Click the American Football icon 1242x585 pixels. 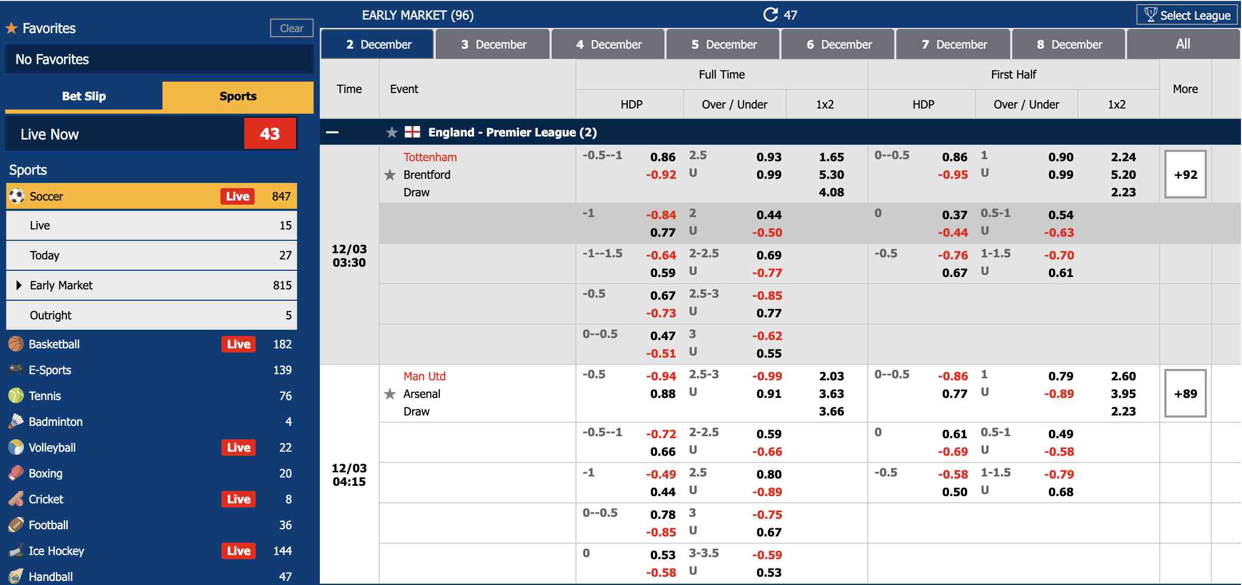coord(16,525)
